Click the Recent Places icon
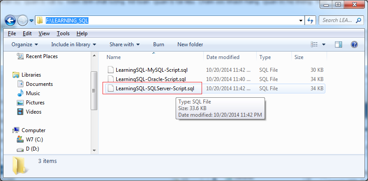 pos(20,56)
